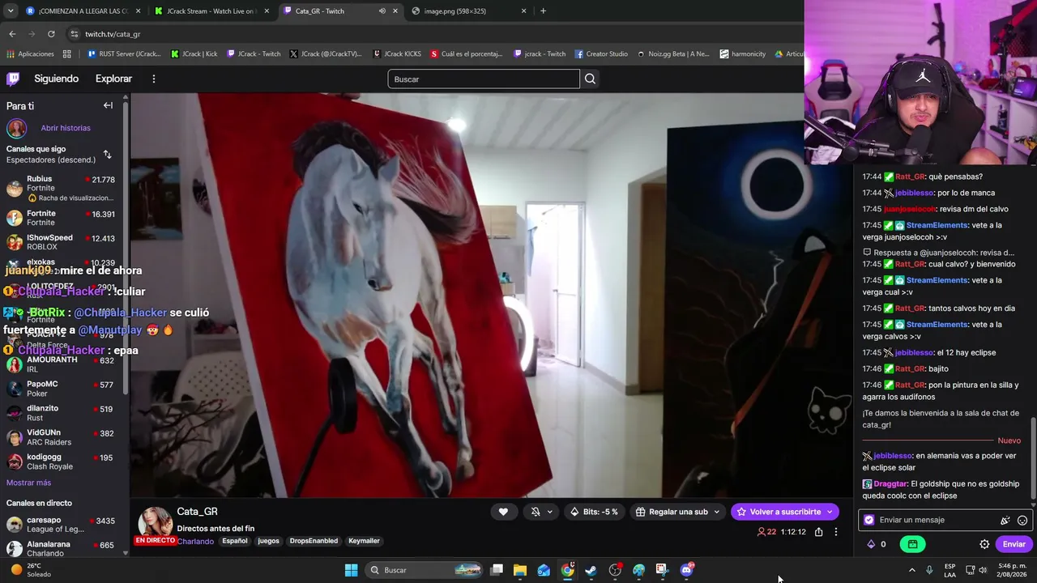1037x583 pixels.
Task: Focus the Twitch Buscar search field
Action: click(484, 79)
